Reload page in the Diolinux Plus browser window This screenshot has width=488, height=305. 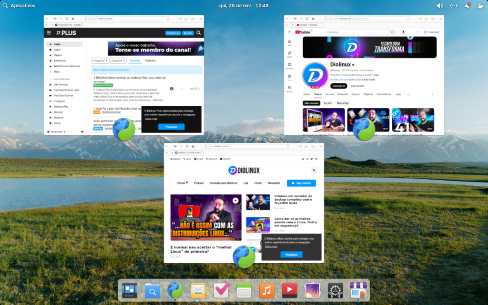(x=67, y=19)
